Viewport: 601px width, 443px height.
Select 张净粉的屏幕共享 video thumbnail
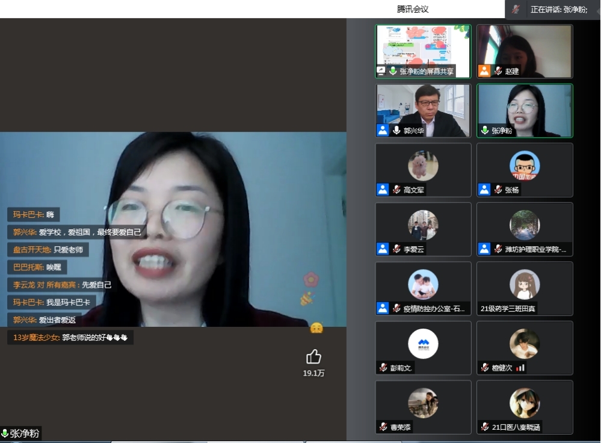click(x=423, y=51)
